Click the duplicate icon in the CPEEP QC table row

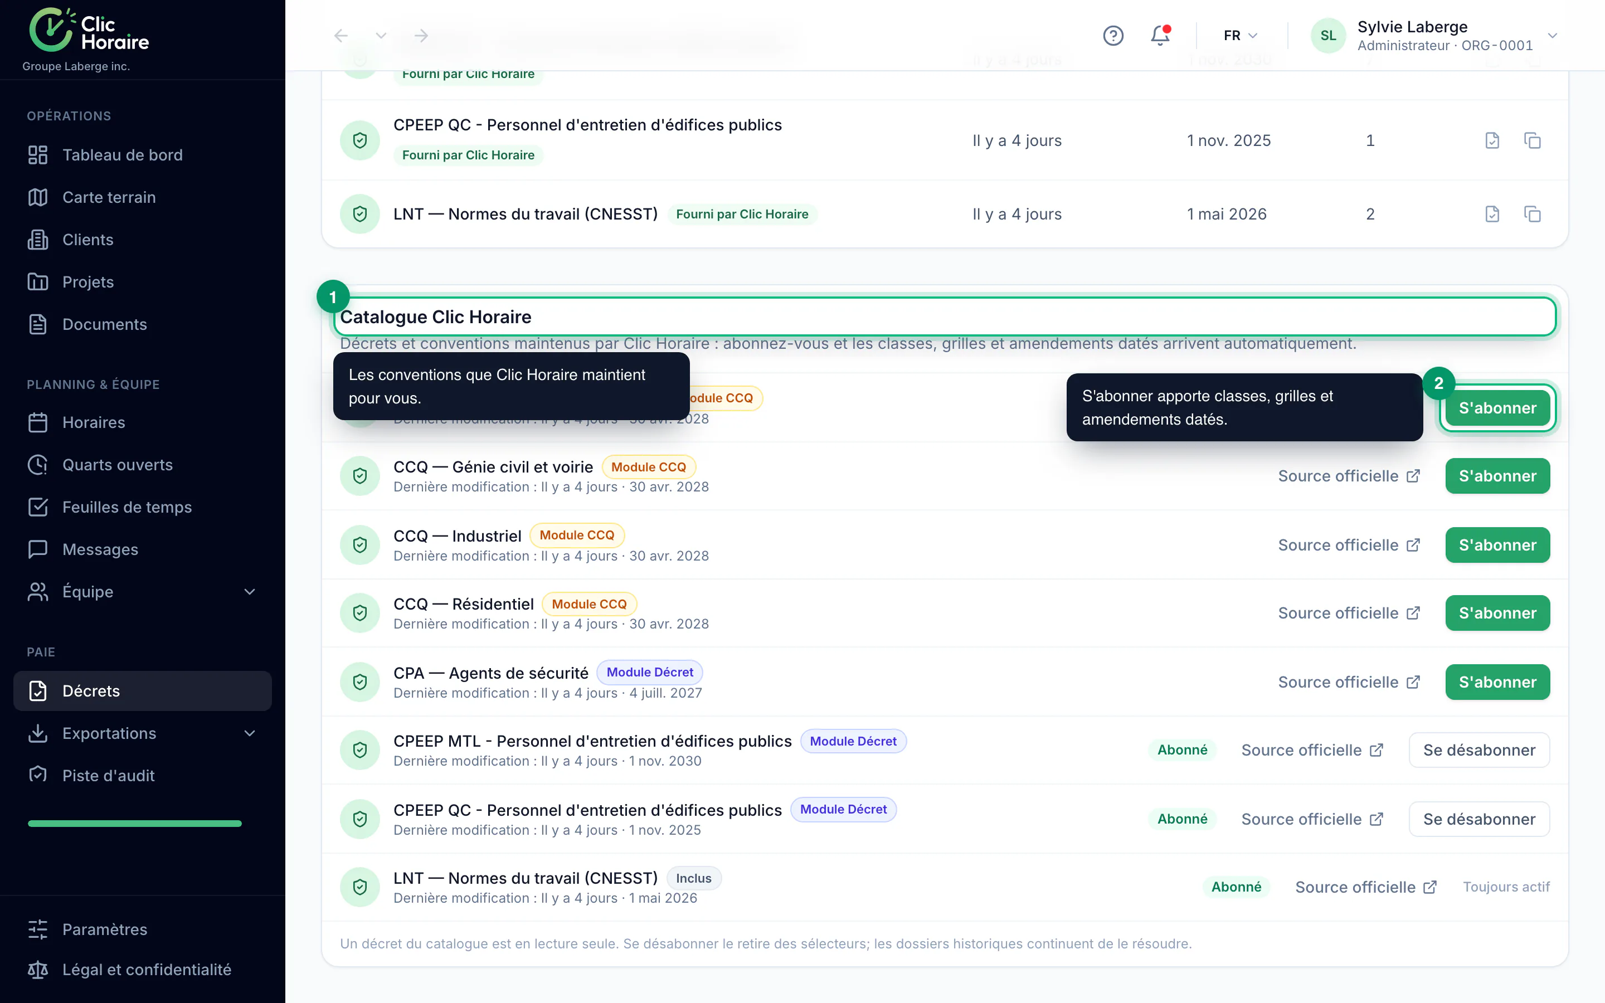point(1532,140)
